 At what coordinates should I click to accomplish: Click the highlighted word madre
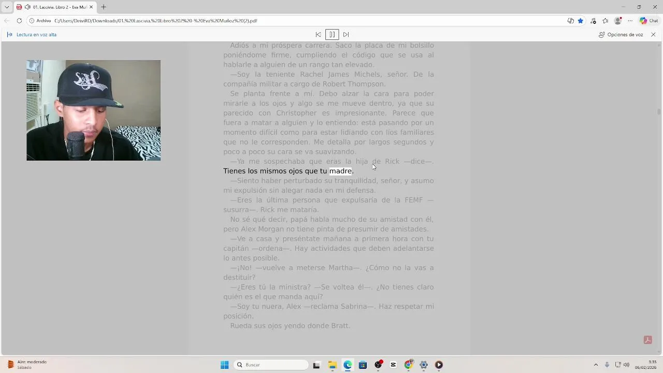coord(340,171)
